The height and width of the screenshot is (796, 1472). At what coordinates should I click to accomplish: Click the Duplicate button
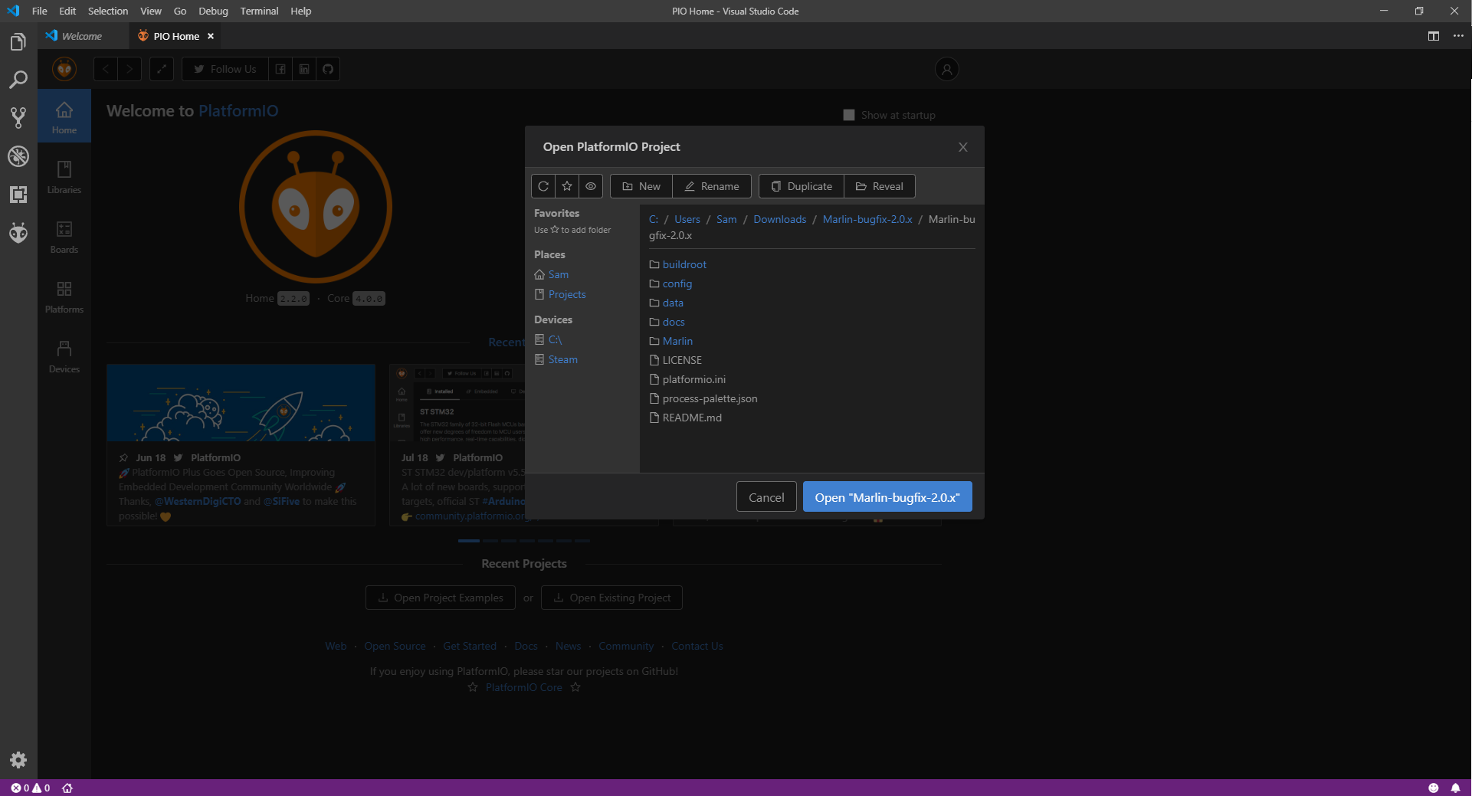click(x=801, y=186)
